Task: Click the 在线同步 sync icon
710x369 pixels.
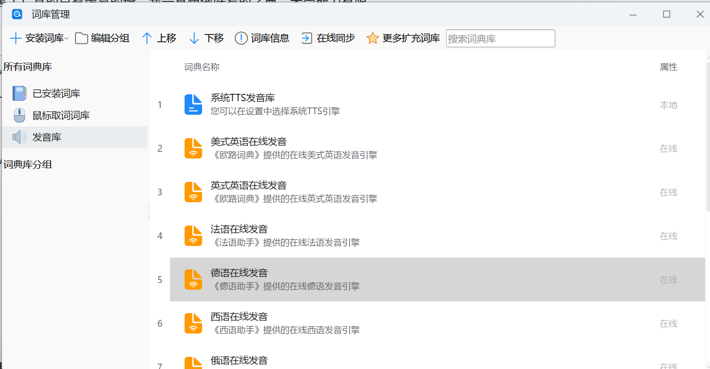Action: coord(307,38)
